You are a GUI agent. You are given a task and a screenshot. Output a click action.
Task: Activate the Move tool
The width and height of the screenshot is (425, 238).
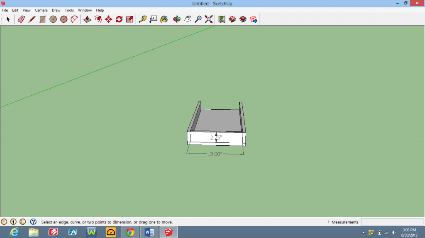coord(108,19)
